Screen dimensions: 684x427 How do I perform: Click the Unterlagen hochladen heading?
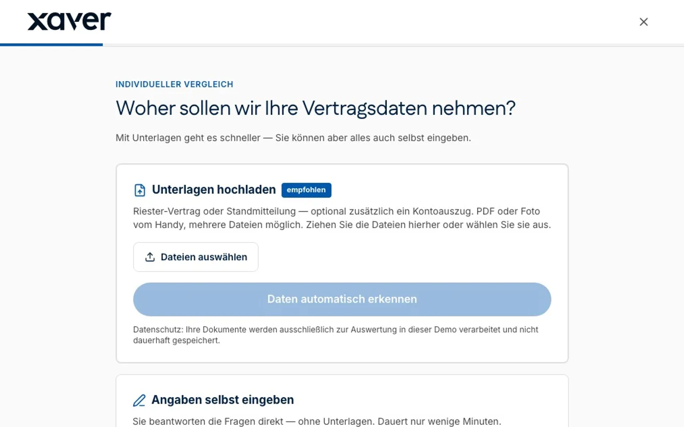click(214, 189)
